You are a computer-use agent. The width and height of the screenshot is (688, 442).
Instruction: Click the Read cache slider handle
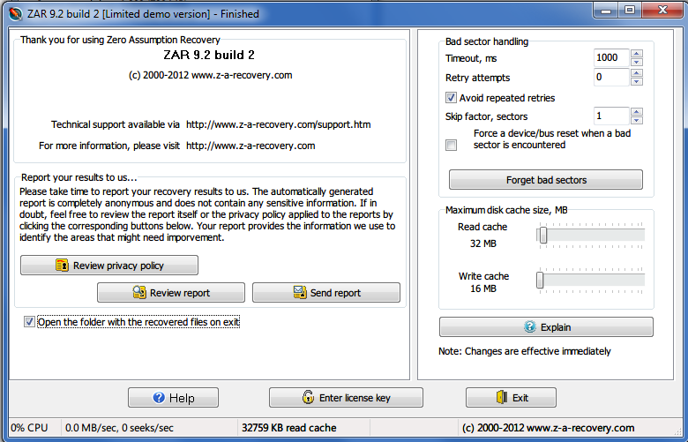click(x=543, y=235)
